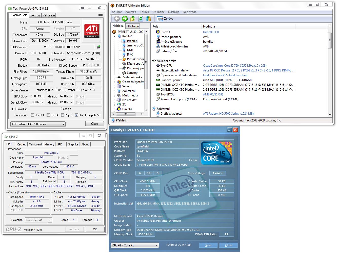Open the Graphics tab in CPU-Z
Viewport: 337px width, 253px height.
coord(73,144)
